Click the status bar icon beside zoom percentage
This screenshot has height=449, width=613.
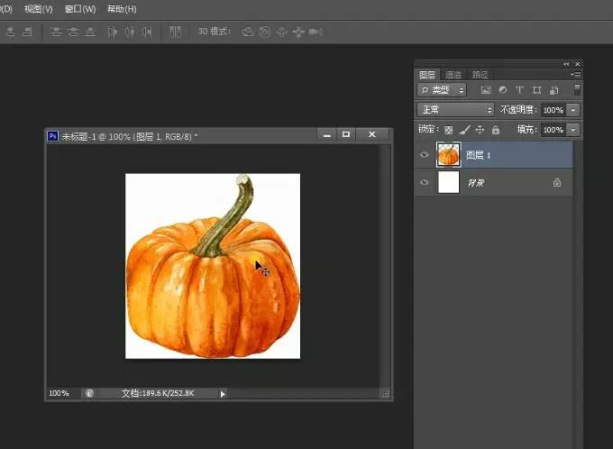89,393
